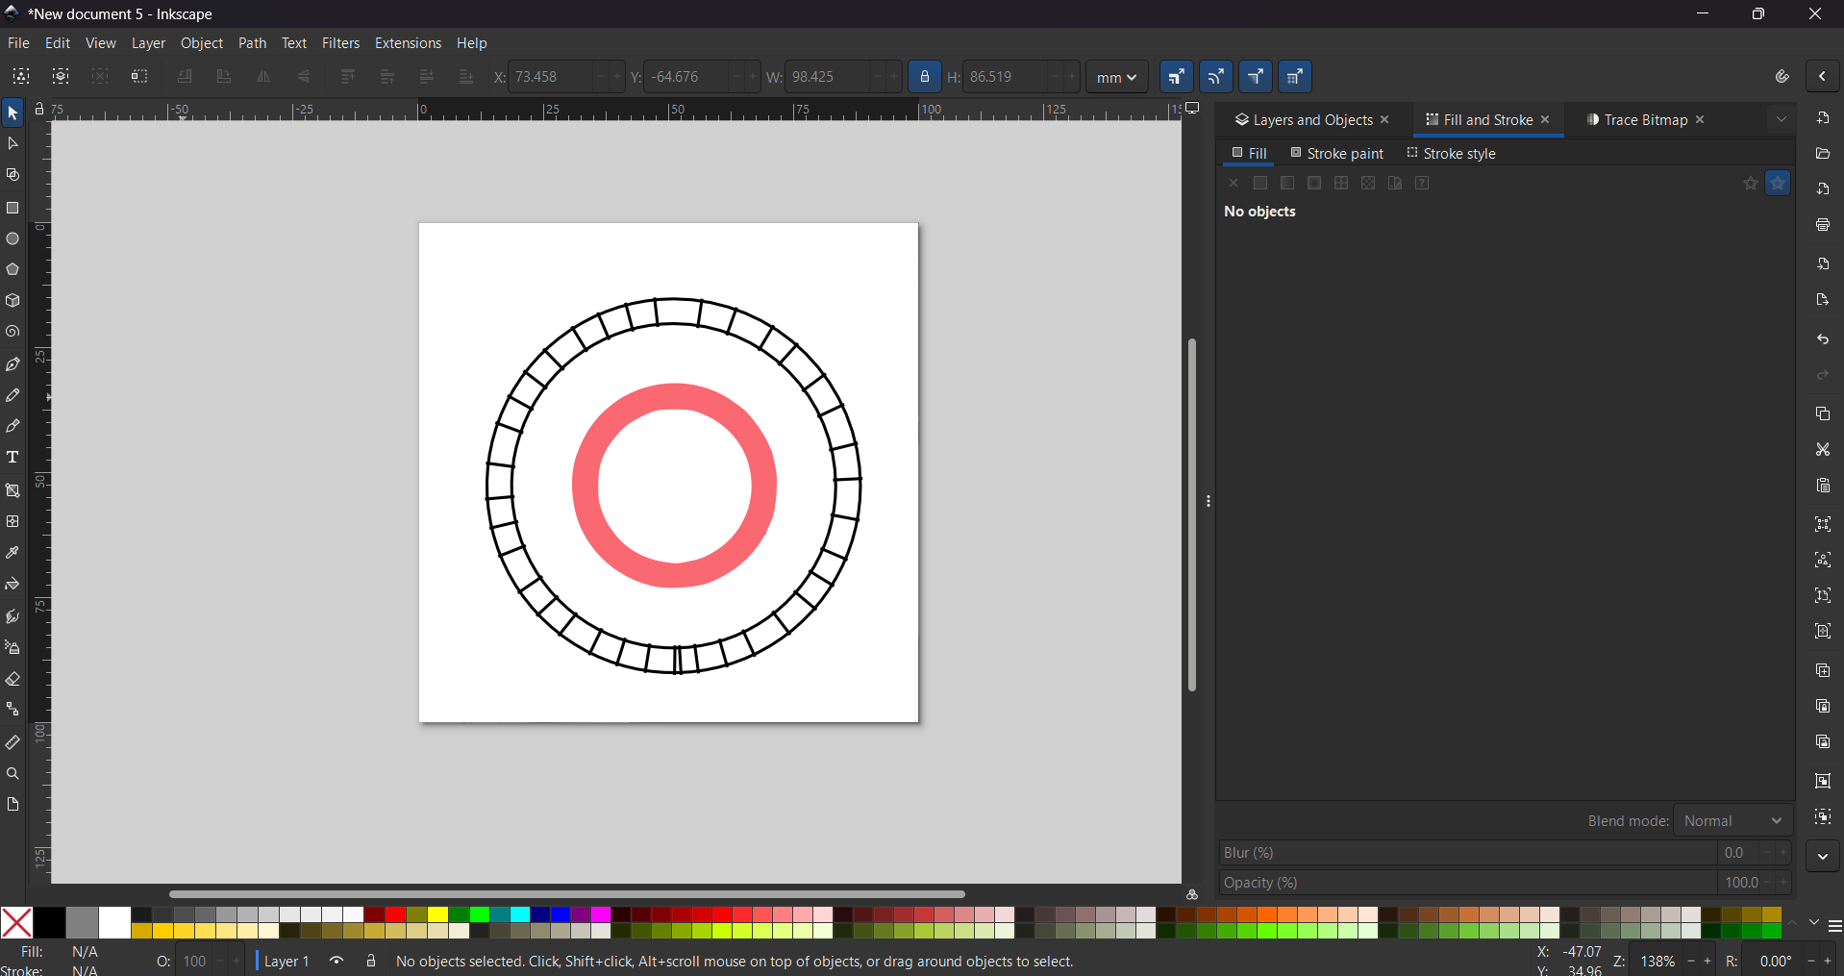Select the Eraser tool
The height and width of the screenshot is (976, 1844).
(12, 679)
